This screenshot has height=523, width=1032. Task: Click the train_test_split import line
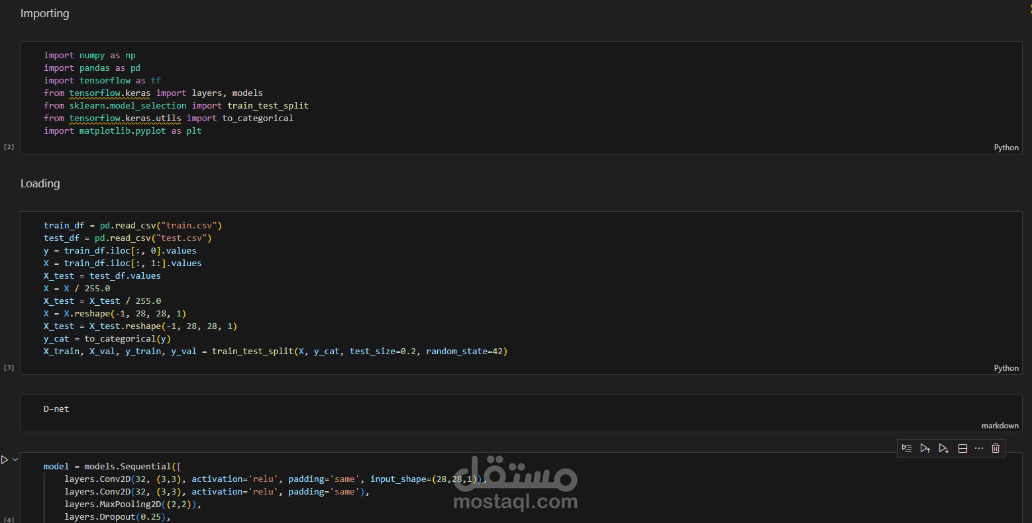pyautogui.click(x=176, y=106)
